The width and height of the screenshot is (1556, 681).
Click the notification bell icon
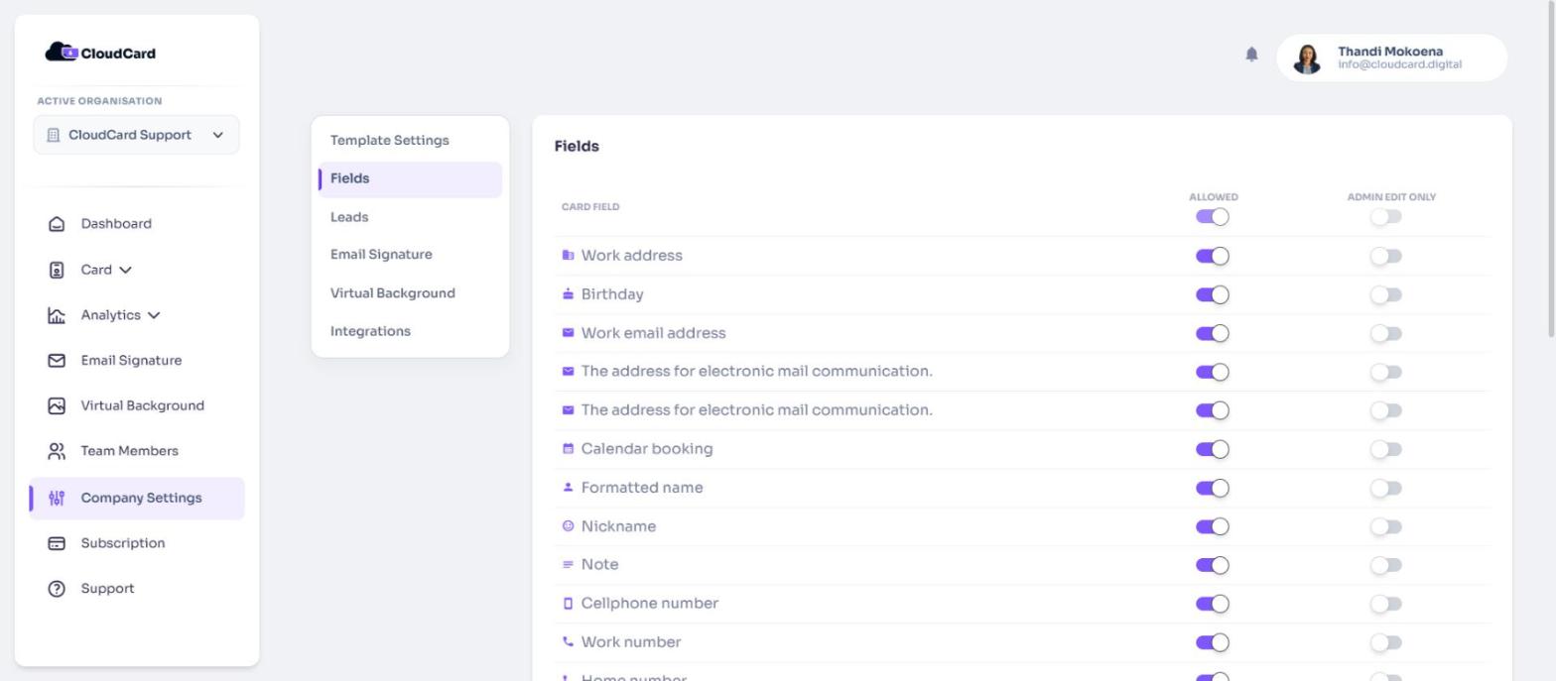coord(1251,55)
